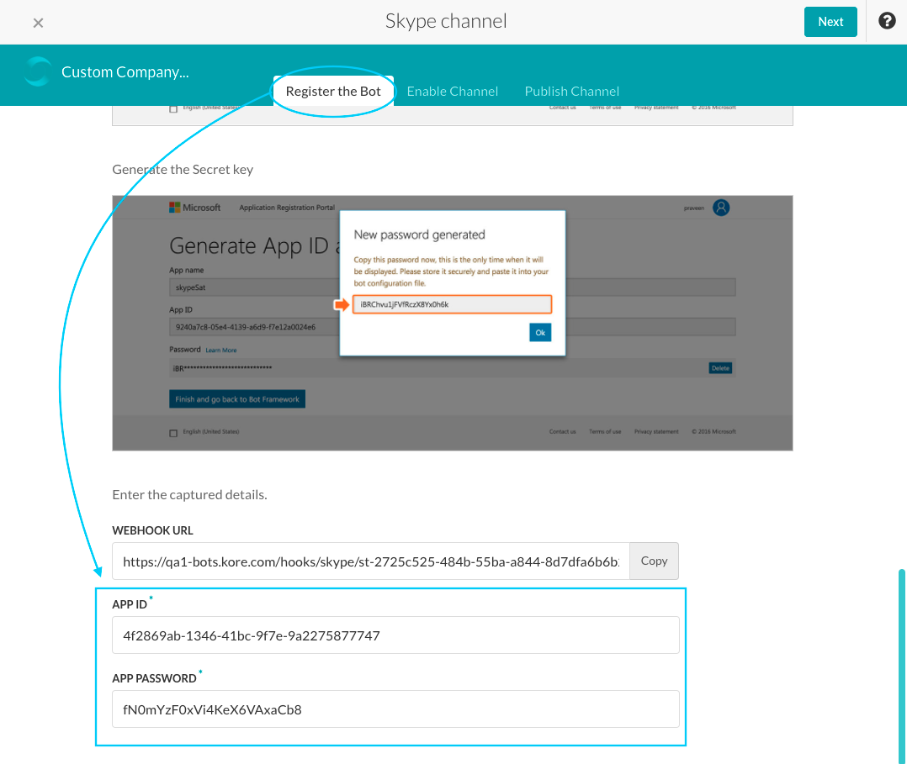The height and width of the screenshot is (764, 907).
Task: Click inside the APP ID field
Action: pyautogui.click(x=395, y=635)
